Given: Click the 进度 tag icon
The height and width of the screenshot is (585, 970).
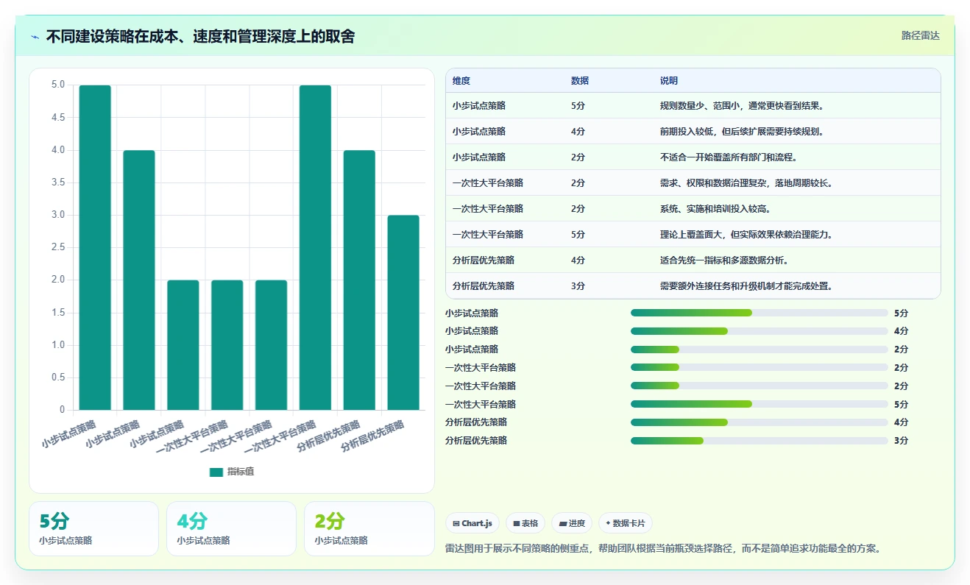Looking at the screenshot, I should tap(563, 523).
